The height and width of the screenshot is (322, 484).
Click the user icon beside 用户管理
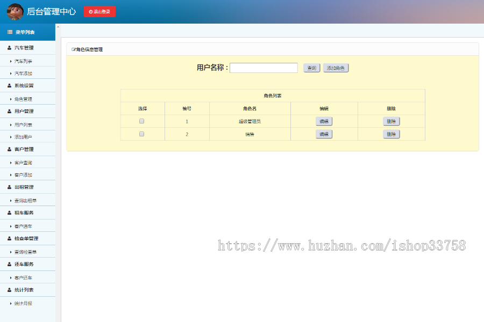click(x=9, y=111)
